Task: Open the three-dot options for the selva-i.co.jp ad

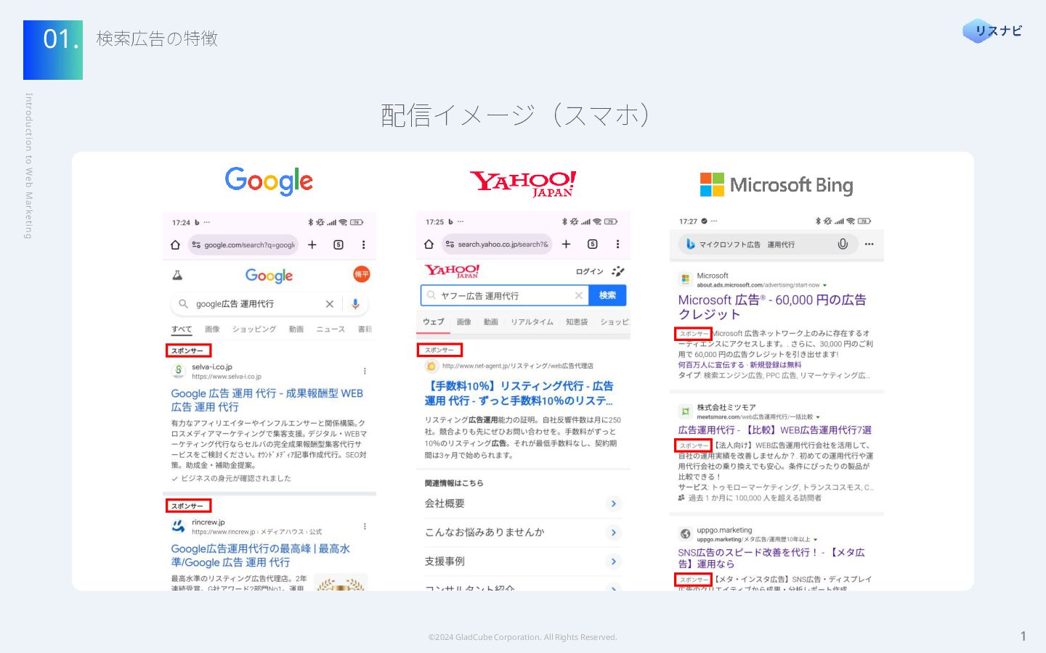Action: 365,371
